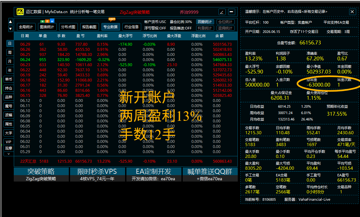Viewport: 360px width, 217px height.
Task: Sort by the 盈利率 column header
Action: 102,36
